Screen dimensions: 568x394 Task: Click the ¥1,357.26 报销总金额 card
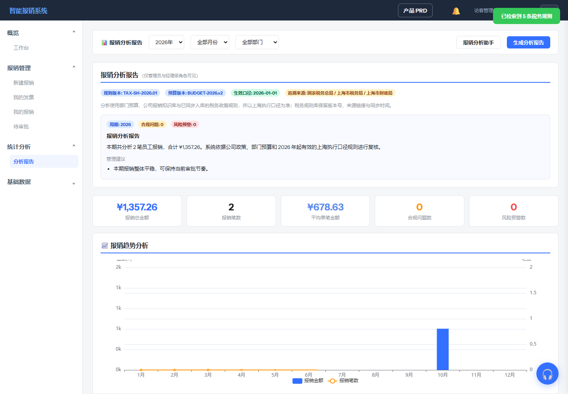(137, 211)
